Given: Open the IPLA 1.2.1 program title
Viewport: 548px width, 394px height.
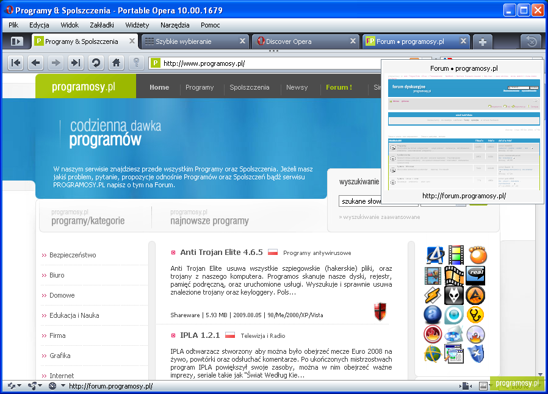Looking at the screenshot, I should coord(200,335).
